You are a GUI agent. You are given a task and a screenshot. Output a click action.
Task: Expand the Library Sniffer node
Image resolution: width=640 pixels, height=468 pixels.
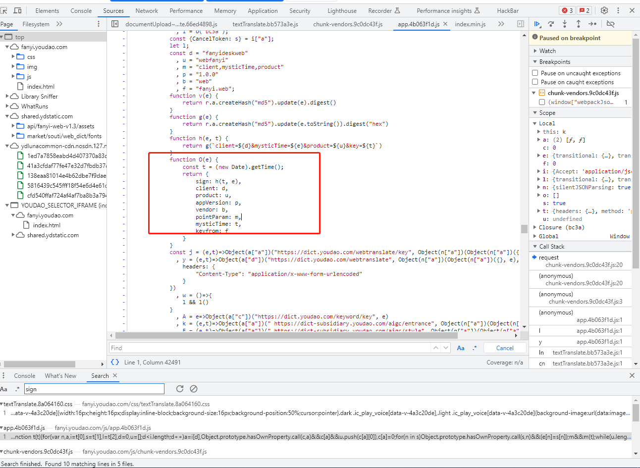tap(7, 96)
